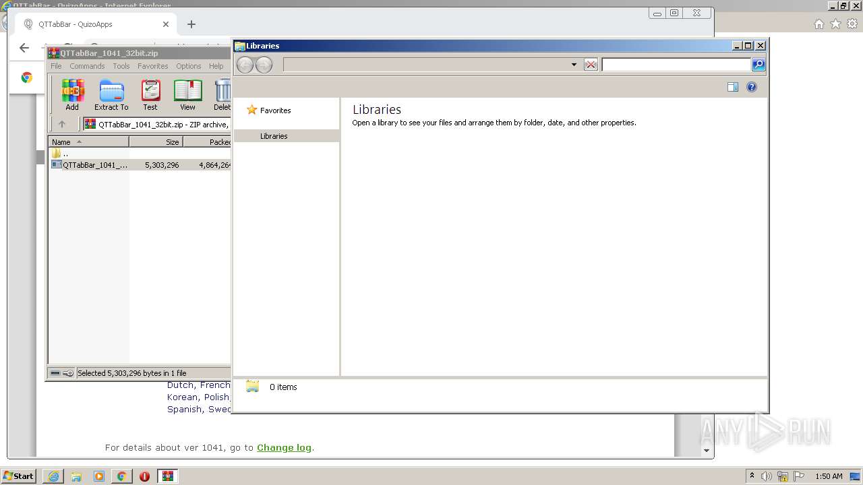
Task: Open a new Chrome tab
Action: point(191,24)
